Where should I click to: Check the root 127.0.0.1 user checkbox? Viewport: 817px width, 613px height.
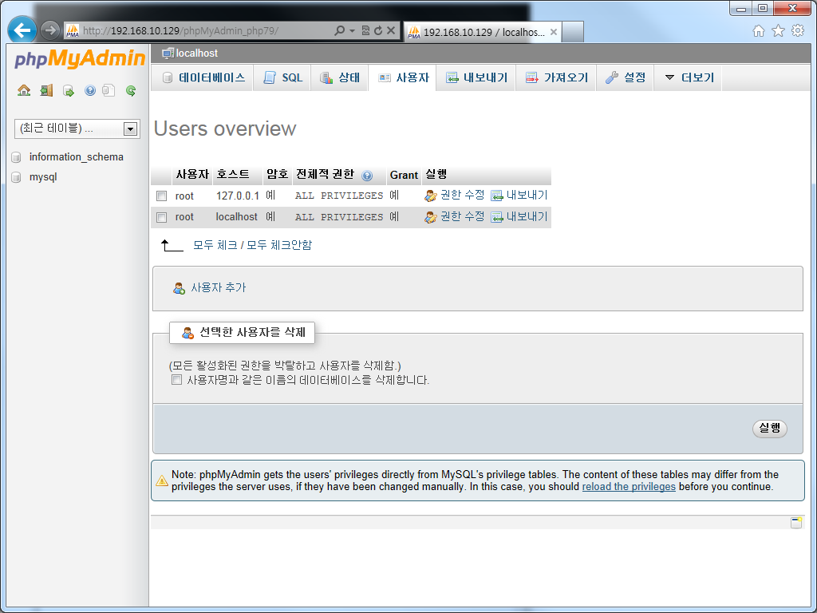click(x=161, y=196)
